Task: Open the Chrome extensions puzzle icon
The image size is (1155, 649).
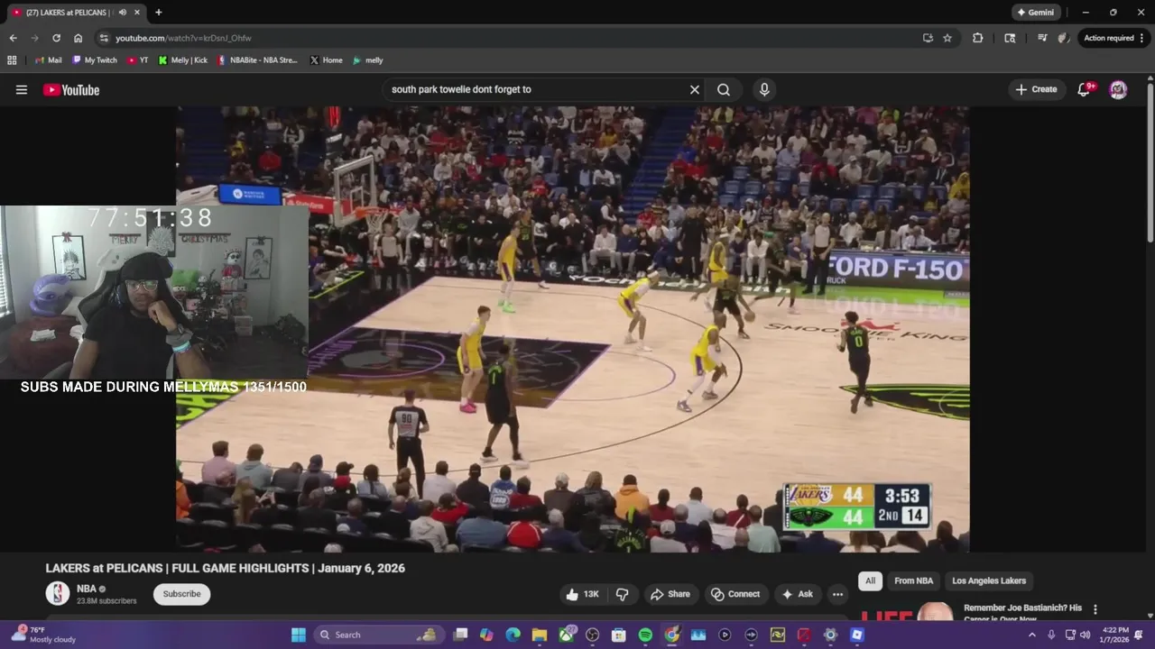Action: [978, 38]
